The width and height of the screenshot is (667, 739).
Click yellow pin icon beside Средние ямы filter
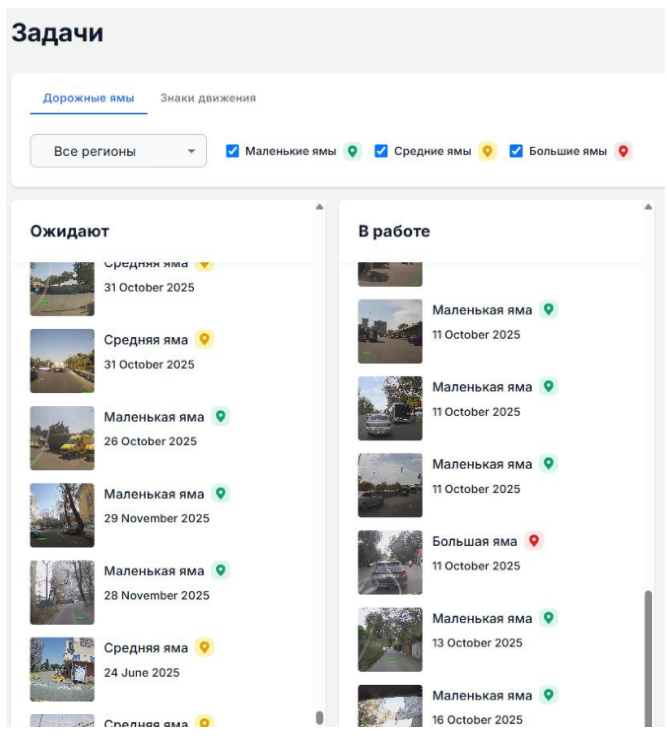point(488,151)
